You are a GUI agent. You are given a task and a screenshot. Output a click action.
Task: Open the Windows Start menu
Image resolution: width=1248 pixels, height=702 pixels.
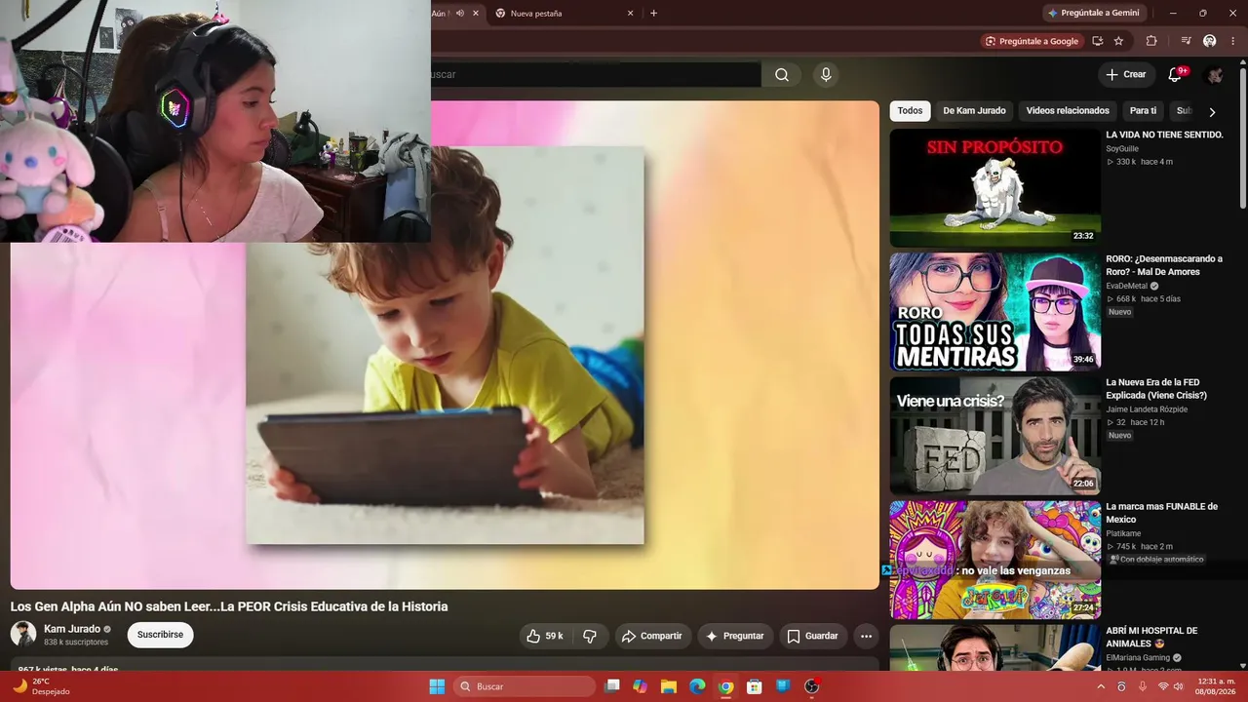pyautogui.click(x=437, y=686)
